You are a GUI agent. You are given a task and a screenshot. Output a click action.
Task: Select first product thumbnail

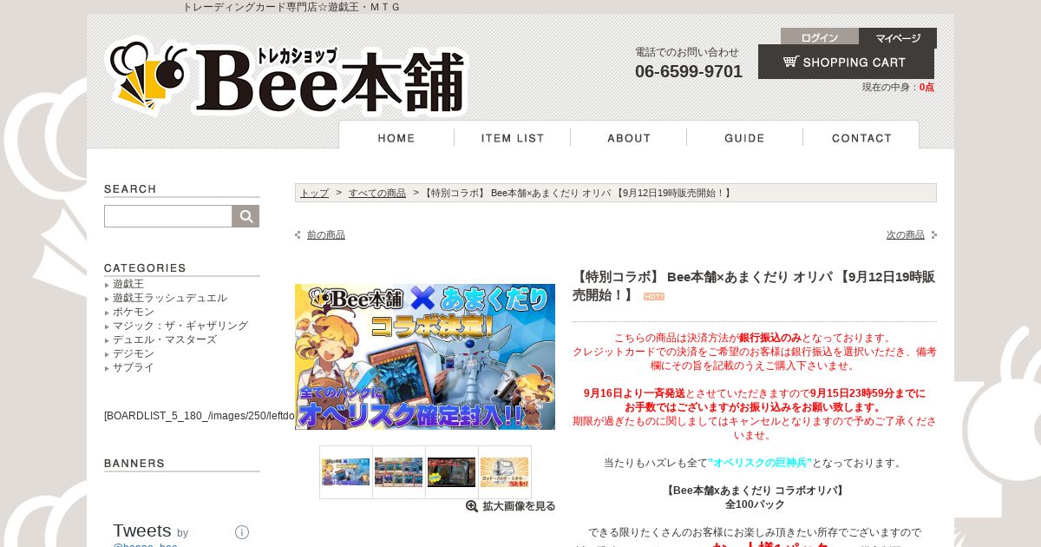coord(346,472)
